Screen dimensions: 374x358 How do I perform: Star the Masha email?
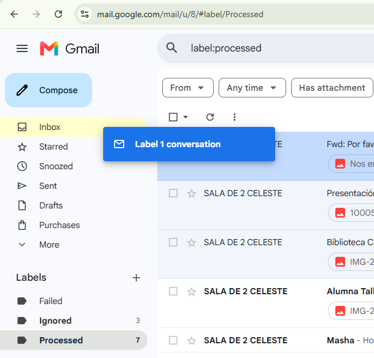192,341
